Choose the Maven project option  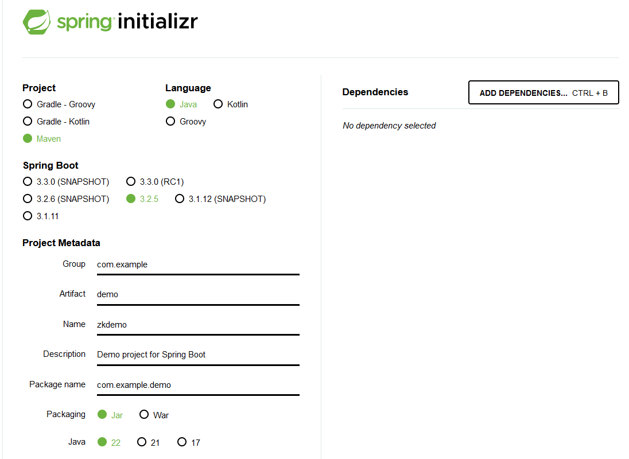pos(42,139)
